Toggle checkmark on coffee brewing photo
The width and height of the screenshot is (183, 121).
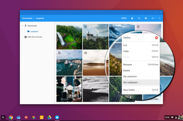(x=59, y=79)
